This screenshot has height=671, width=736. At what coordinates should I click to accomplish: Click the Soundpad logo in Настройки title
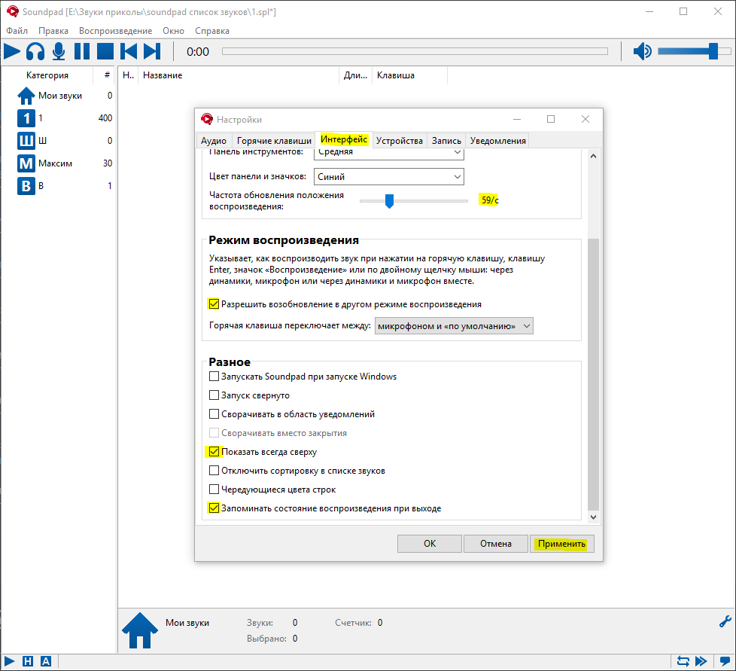pyautogui.click(x=206, y=119)
